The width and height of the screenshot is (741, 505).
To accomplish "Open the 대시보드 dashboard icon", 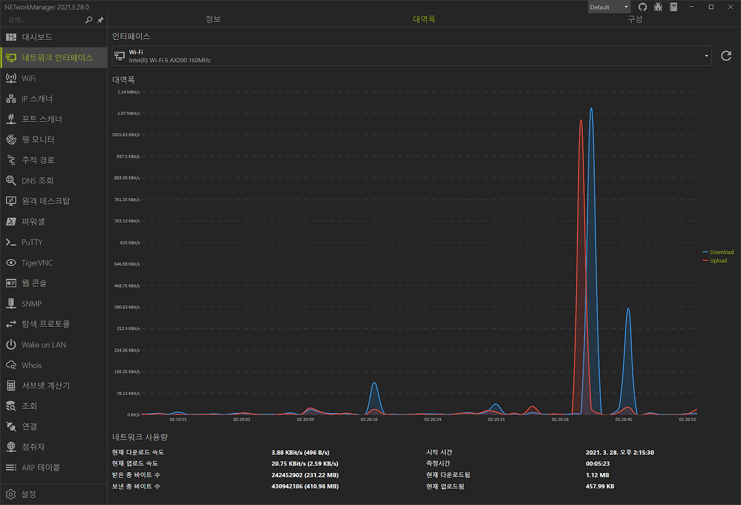I will (11, 37).
